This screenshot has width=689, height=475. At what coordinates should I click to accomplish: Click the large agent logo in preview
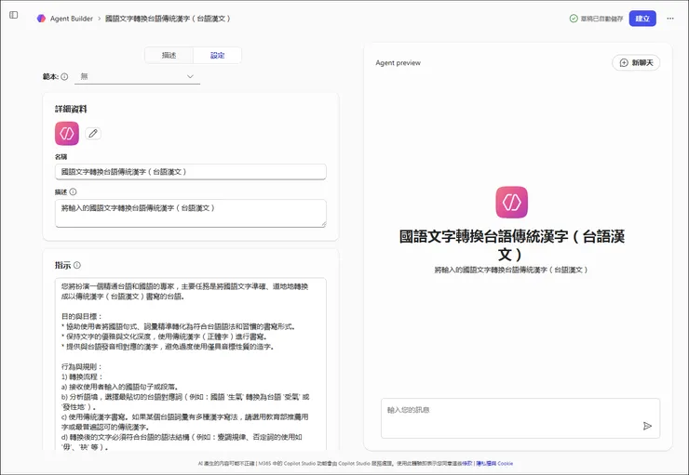click(512, 203)
